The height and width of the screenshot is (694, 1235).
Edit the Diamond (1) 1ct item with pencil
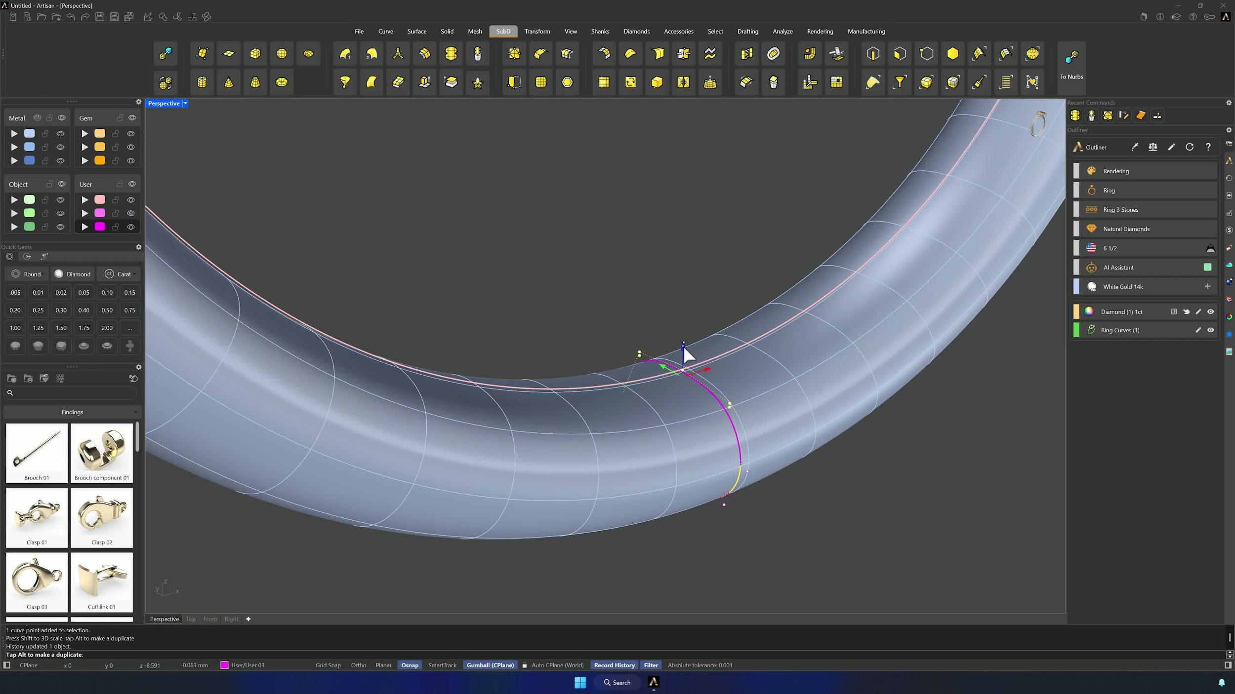pos(1198,311)
